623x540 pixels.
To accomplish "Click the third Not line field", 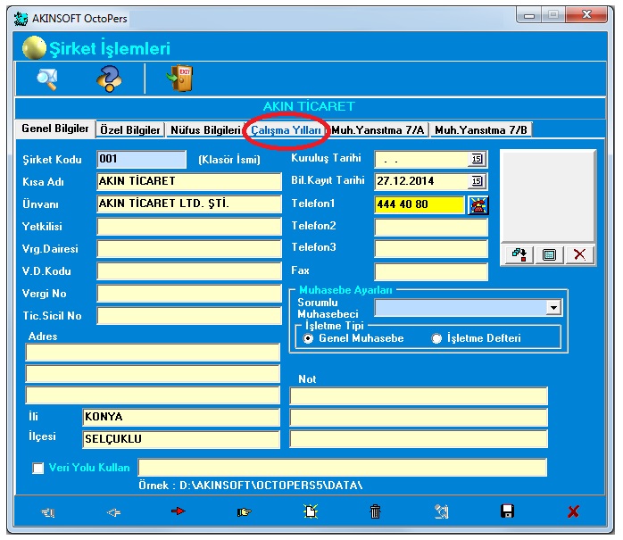I will click(x=419, y=439).
